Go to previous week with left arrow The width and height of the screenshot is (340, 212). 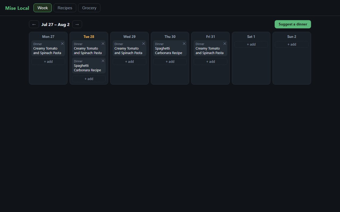[x=34, y=24]
